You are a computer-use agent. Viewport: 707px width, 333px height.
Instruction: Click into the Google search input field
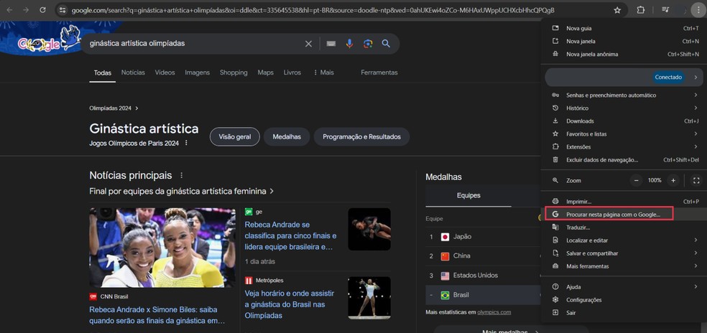point(194,44)
